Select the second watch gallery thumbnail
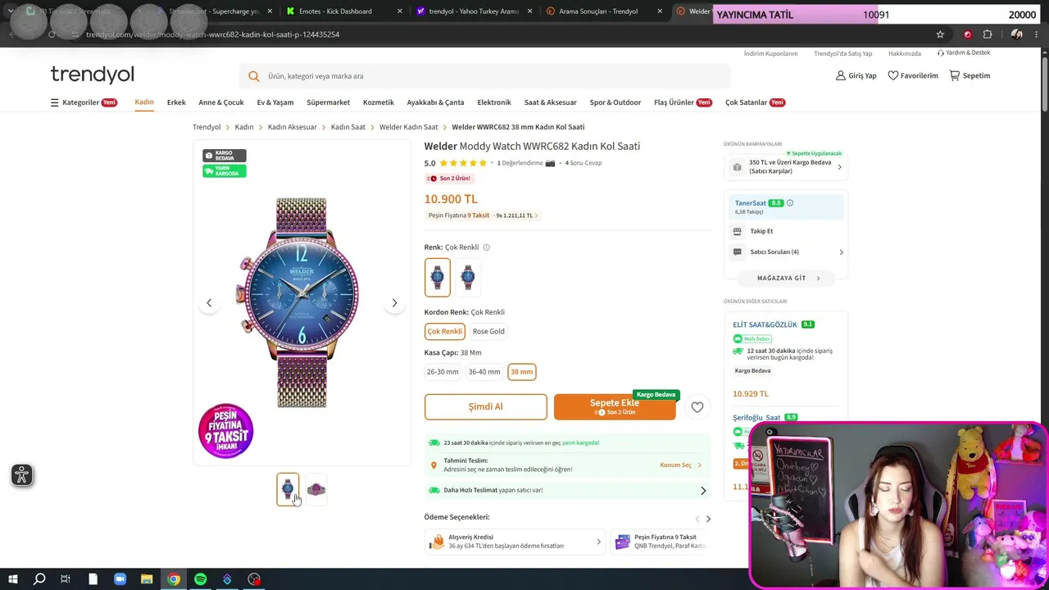Viewport: 1049px width, 590px height. click(x=316, y=490)
